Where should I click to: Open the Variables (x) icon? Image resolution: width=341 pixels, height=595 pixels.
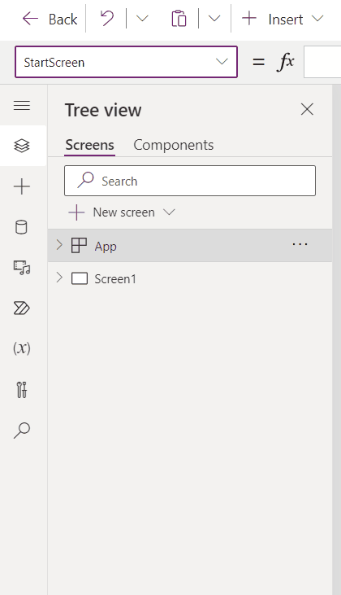(x=22, y=348)
